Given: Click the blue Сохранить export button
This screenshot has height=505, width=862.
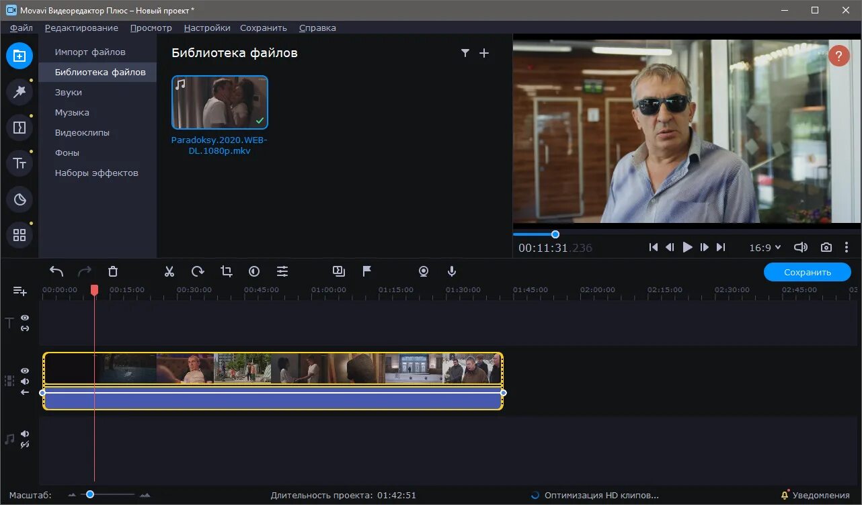Looking at the screenshot, I should 808,272.
